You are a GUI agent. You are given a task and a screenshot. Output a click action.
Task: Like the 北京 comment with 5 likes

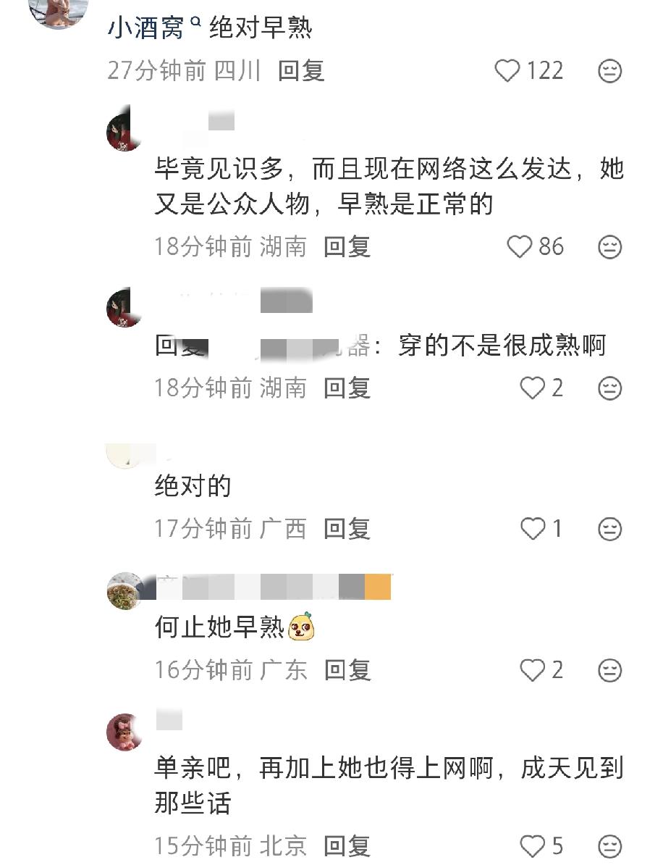tap(533, 845)
